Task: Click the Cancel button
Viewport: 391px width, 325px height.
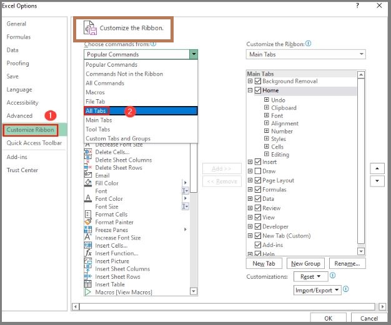Action: coord(369,318)
